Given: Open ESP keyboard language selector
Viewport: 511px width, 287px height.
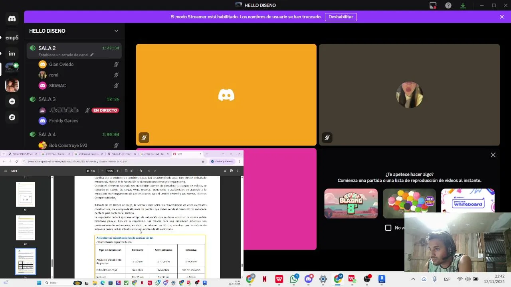Looking at the screenshot, I should click(x=448, y=279).
